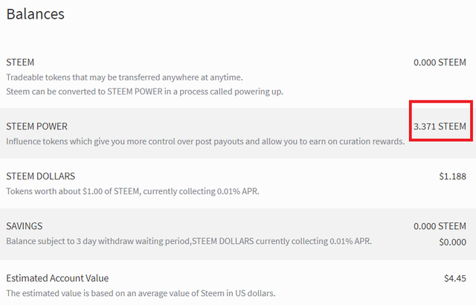The image size is (476, 305).
Task: Expand the STEEM DOLLARS $1.188 balance menu
Action: tap(452, 176)
